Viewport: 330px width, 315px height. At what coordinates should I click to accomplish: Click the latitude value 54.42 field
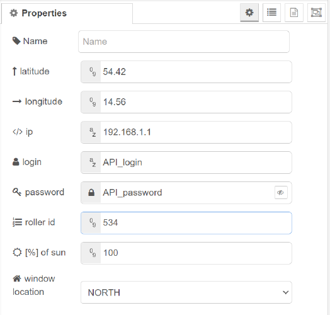click(196, 72)
